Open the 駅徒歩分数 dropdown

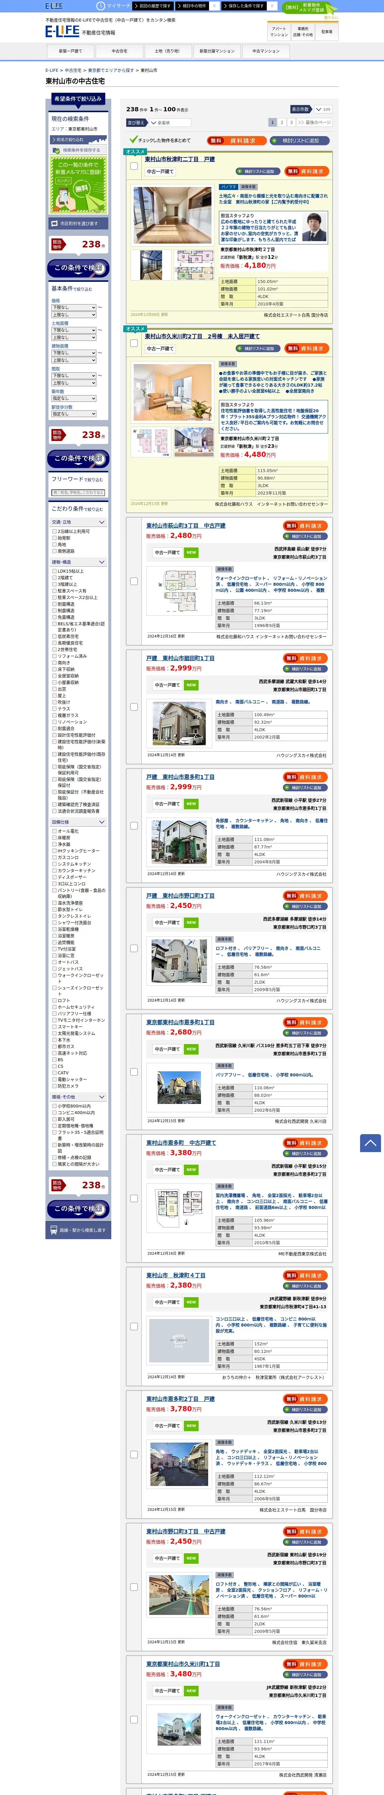(x=73, y=414)
